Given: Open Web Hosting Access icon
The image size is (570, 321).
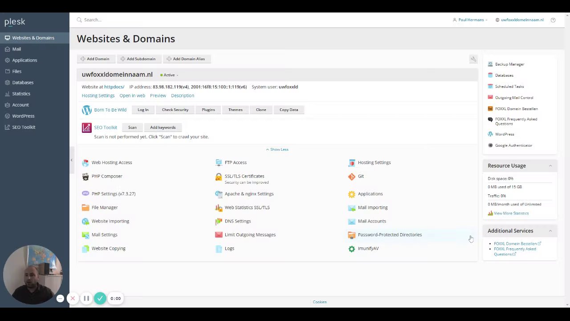Looking at the screenshot, I should pyautogui.click(x=85, y=163).
